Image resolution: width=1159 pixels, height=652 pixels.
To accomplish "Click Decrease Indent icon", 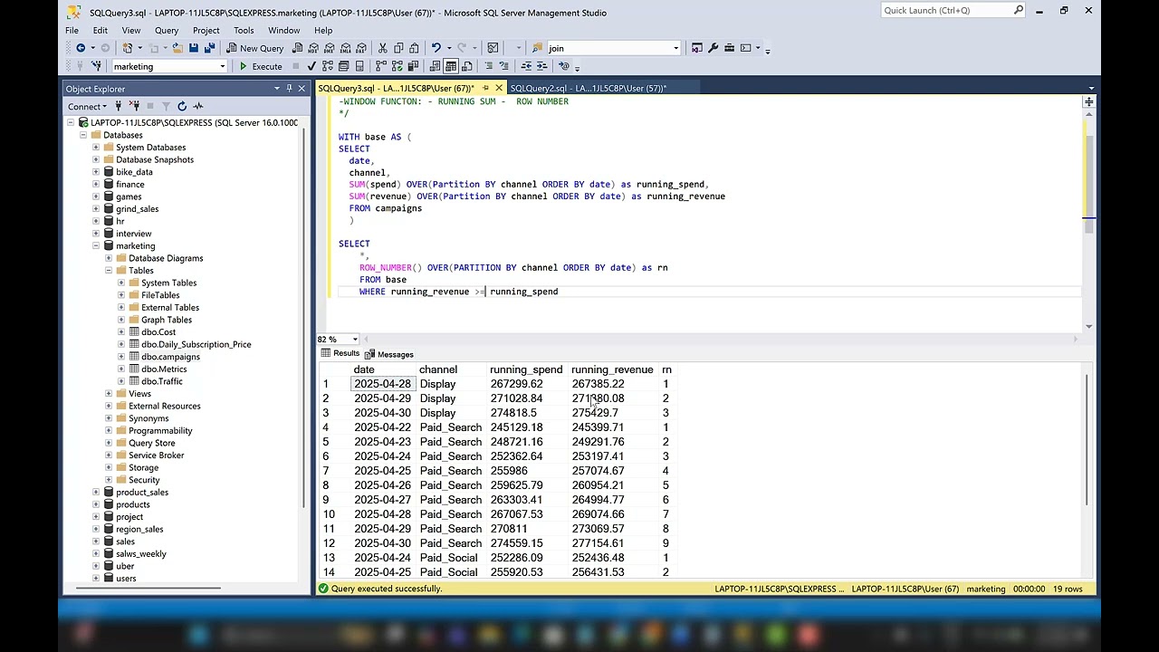I will click(526, 66).
